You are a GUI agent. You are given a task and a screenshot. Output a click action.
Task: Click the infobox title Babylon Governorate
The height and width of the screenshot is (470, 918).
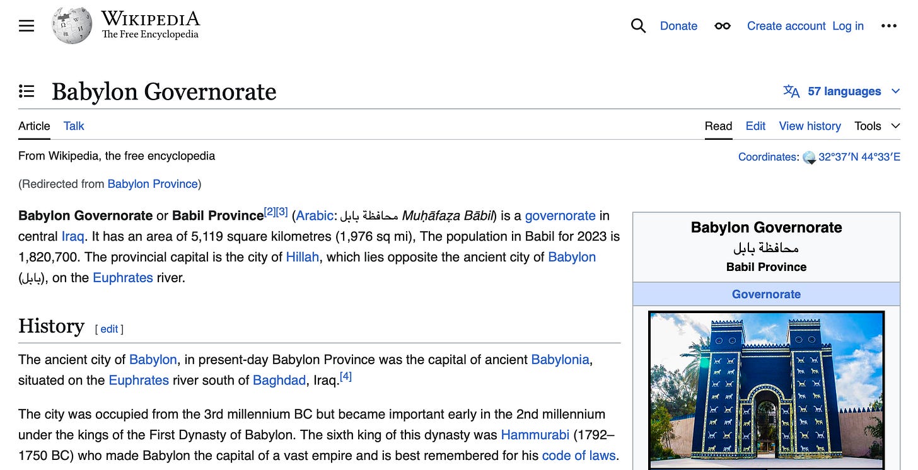[x=766, y=227]
